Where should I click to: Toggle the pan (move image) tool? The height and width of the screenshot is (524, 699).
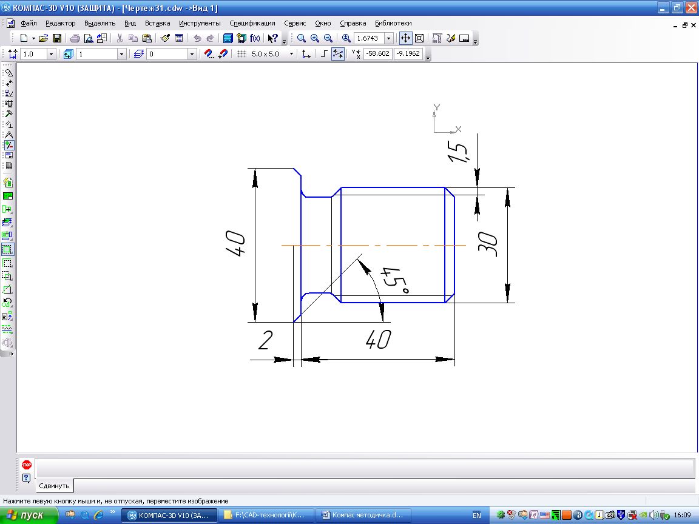click(x=405, y=38)
